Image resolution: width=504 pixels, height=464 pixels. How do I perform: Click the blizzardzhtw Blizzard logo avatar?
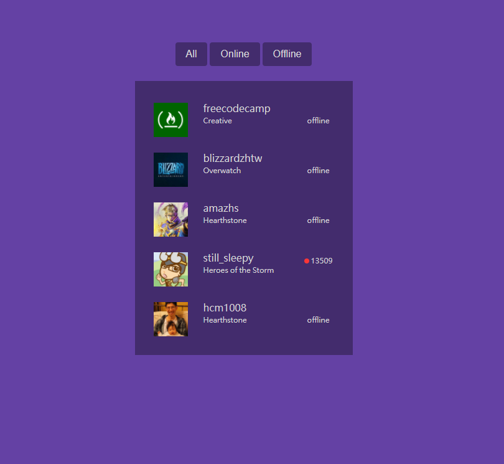(170, 169)
